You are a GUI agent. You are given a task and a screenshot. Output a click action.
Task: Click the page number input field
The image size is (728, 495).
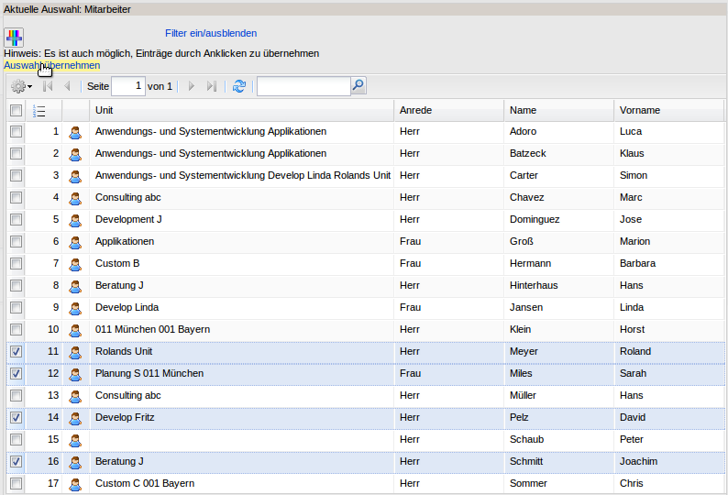pos(127,86)
